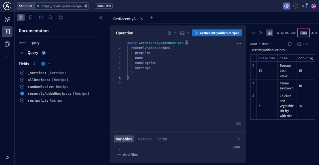Click the SUBGRAPH badge
Viewport: 319px width, 165px height.
click(x=104, y=6)
